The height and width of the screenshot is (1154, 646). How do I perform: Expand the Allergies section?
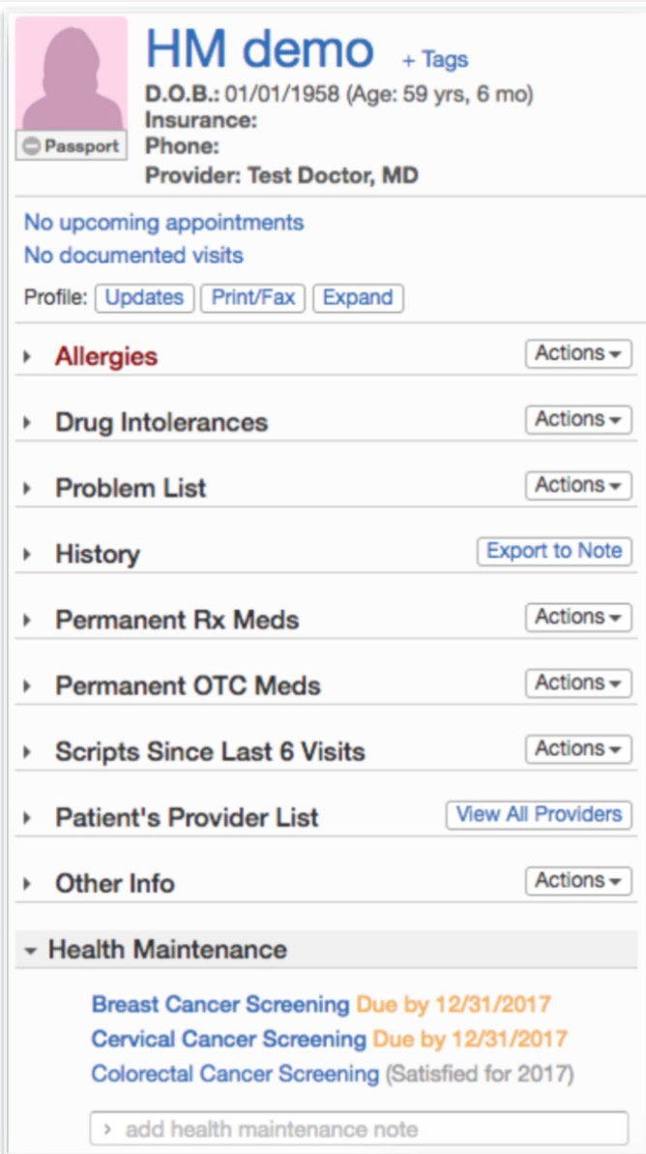pyautogui.click(x=27, y=354)
